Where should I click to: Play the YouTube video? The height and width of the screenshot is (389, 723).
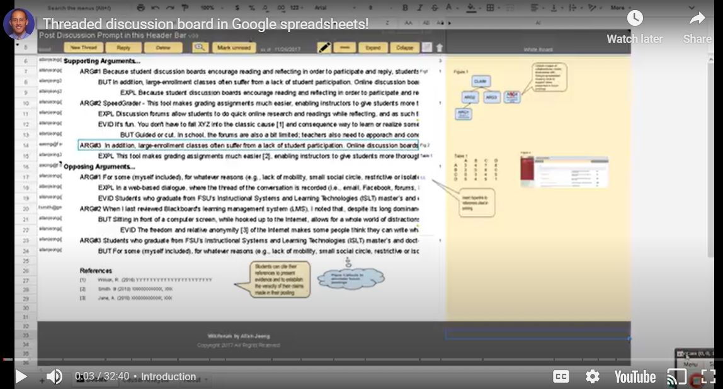click(21, 376)
